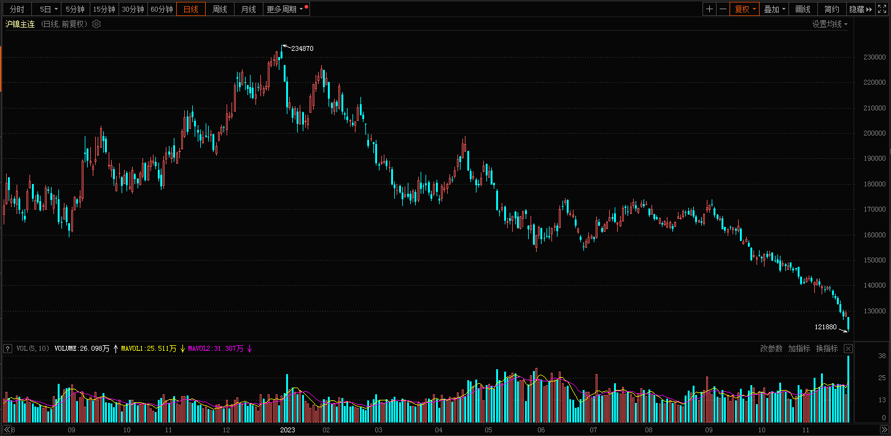Switch to 30分钟 period tab

coord(133,9)
